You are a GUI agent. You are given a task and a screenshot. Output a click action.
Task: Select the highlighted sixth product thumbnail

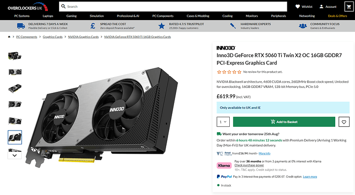click(15, 137)
